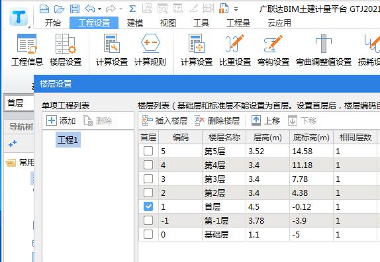
Task: Select the 14.58 bottom elevation cell
Action: (311, 152)
